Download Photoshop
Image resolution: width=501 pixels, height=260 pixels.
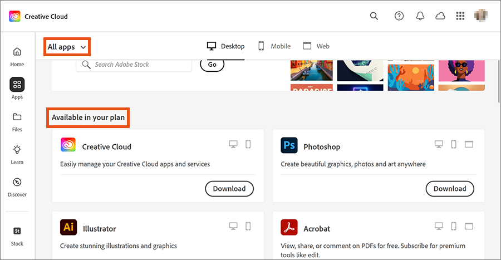450,189
